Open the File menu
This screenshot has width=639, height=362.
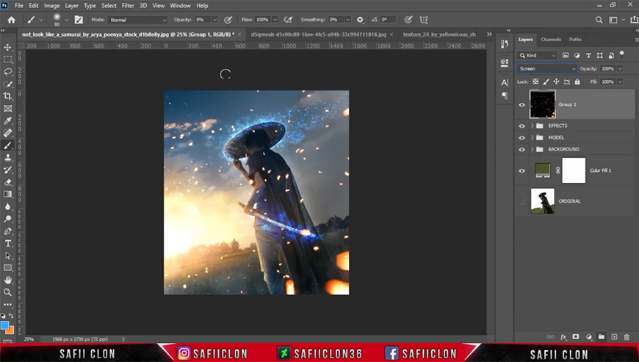[19, 6]
